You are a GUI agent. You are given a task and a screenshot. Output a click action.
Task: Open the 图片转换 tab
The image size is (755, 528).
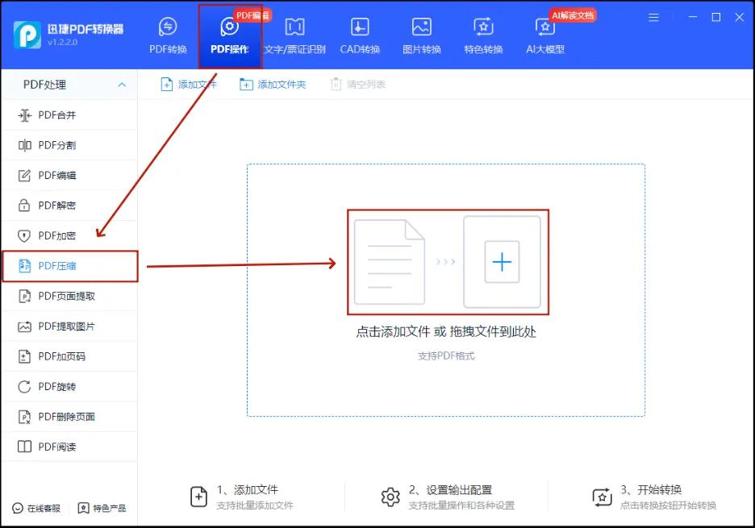click(422, 36)
